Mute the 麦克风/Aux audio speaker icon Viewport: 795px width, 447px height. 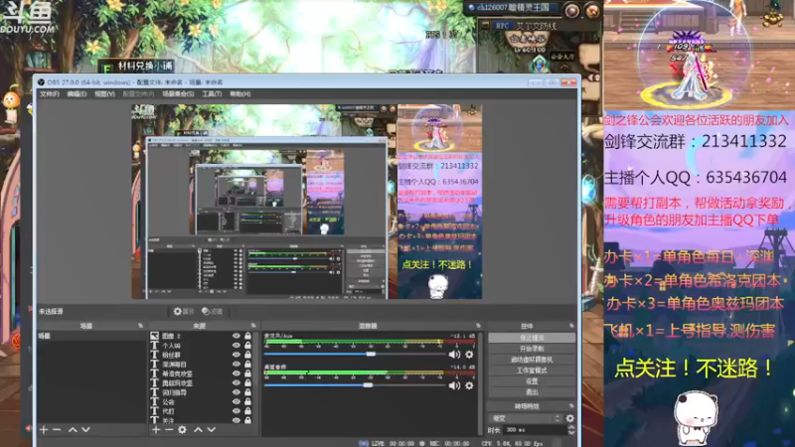point(454,355)
